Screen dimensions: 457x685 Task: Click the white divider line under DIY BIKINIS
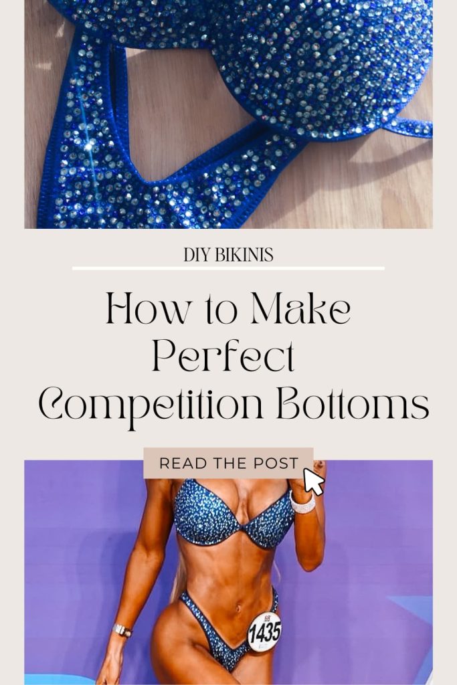[229, 268]
